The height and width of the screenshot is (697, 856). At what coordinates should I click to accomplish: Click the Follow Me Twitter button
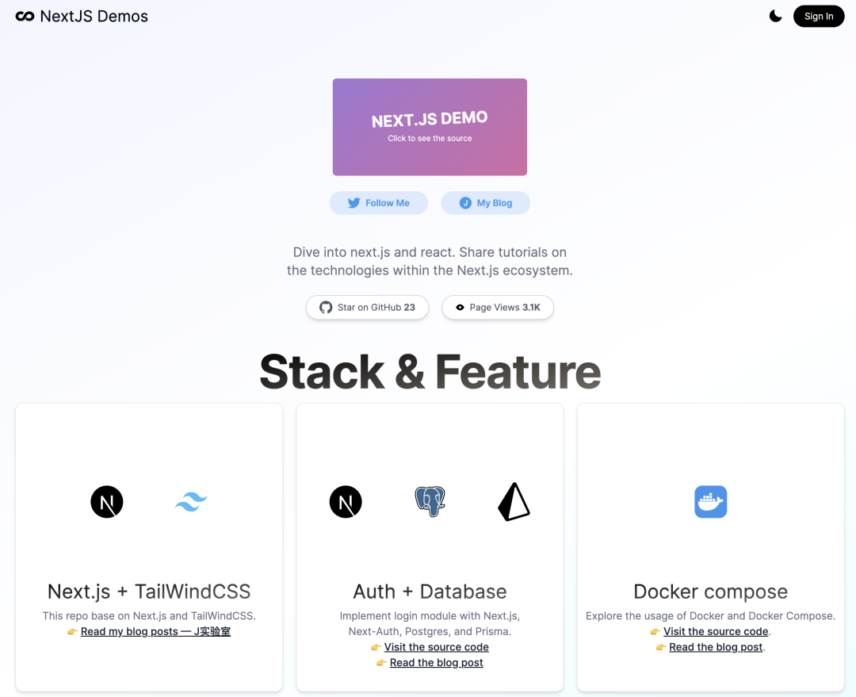378,203
